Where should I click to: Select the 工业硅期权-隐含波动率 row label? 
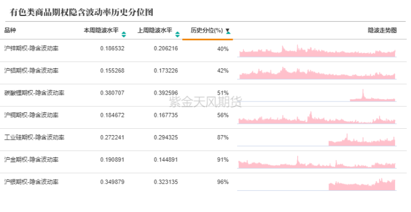click(34, 137)
